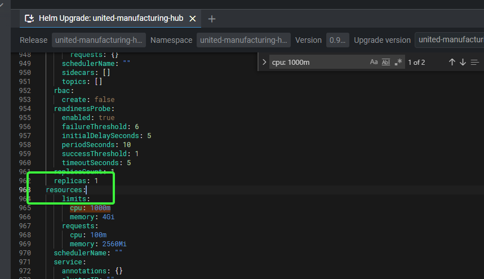Open a new tab with the plus icon
Viewport: 484px width, 279px height.
(212, 19)
